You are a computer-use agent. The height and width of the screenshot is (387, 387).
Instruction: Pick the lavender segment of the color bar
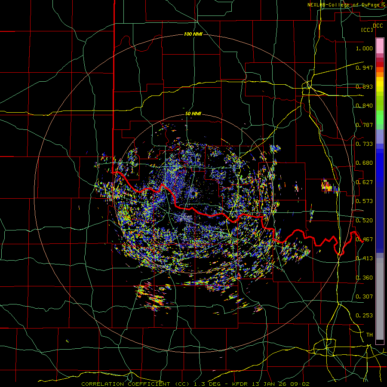[380, 136]
